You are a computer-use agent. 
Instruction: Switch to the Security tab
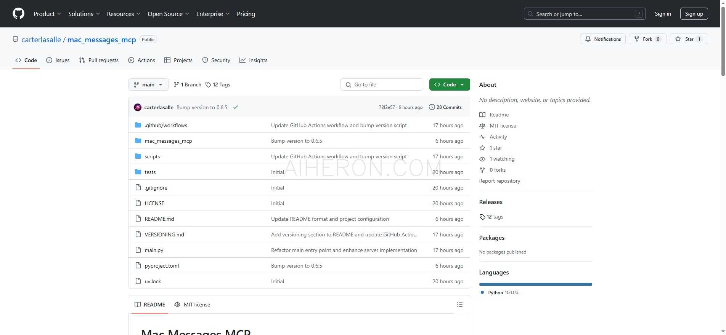pyautogui.click(x=216, y=60)
